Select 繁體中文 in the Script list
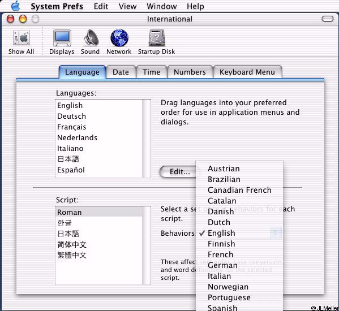This screenshot has width=339, height=311. tap(99, 255)
